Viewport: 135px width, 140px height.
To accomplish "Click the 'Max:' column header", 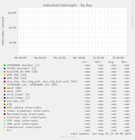I will tap(124, 62).
